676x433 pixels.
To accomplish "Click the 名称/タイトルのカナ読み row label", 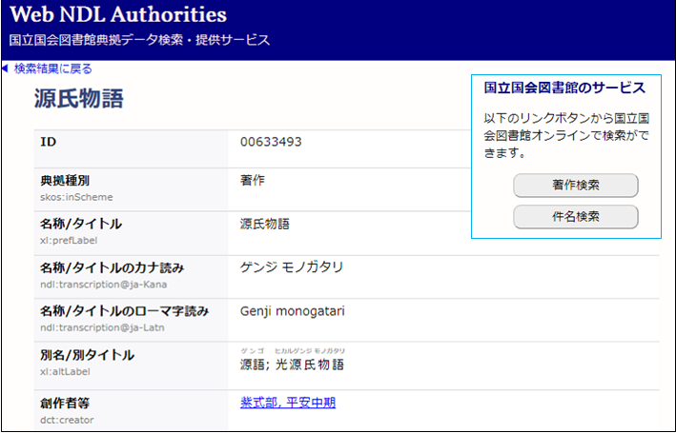I will click(x=112, y=267).
